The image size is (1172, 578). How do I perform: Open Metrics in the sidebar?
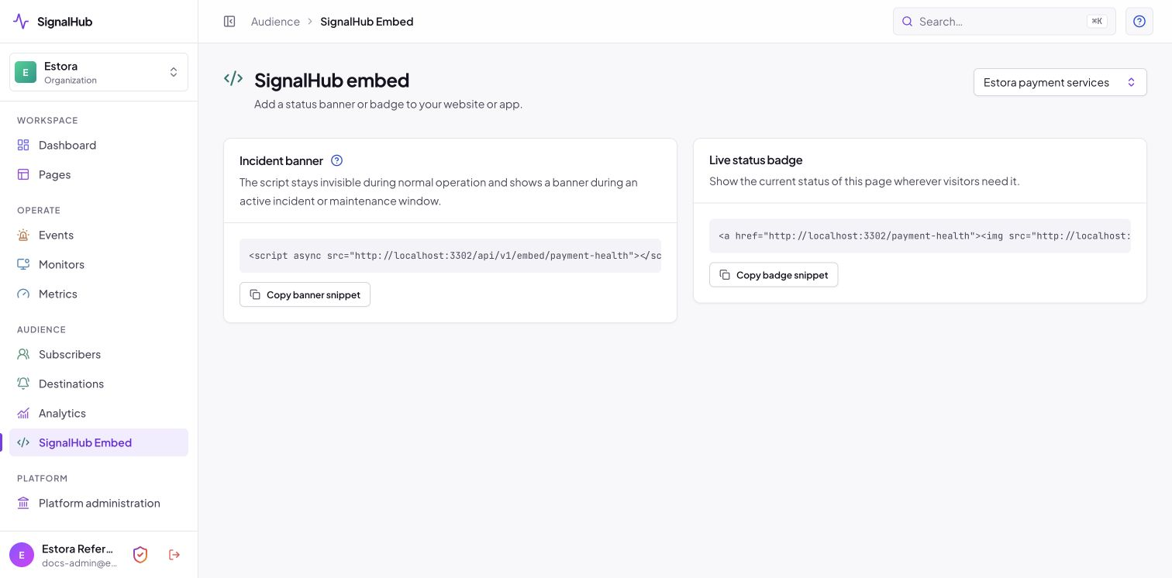98,294
